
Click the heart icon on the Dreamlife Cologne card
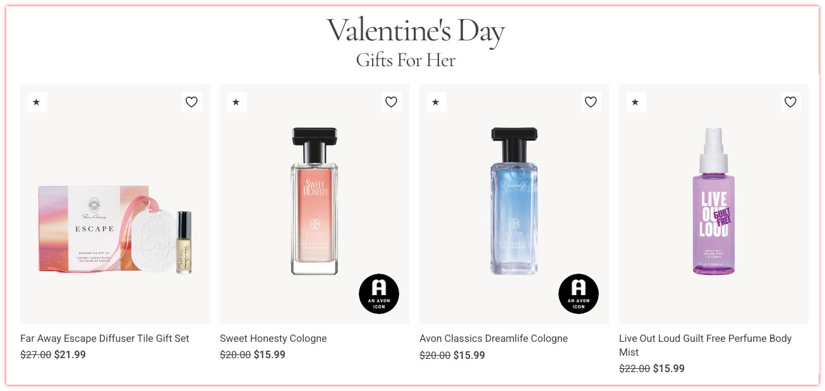pos(591,102)
